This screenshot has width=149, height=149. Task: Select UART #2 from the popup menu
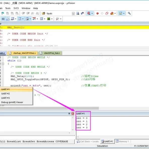16,94
